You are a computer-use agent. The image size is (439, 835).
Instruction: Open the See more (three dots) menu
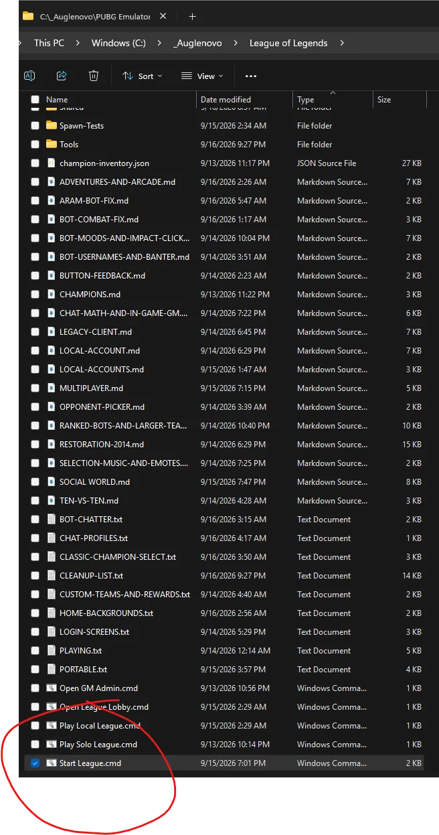pyautogui.click(x=251, y=76)
